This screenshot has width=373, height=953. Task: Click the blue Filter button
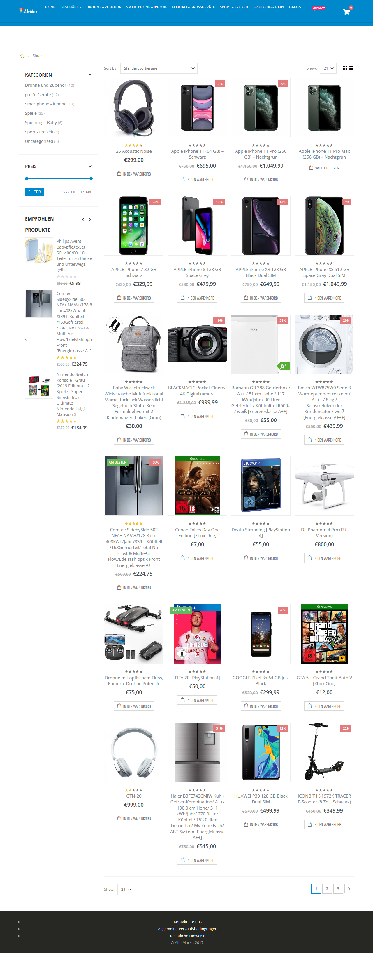(x=34, y=192)
